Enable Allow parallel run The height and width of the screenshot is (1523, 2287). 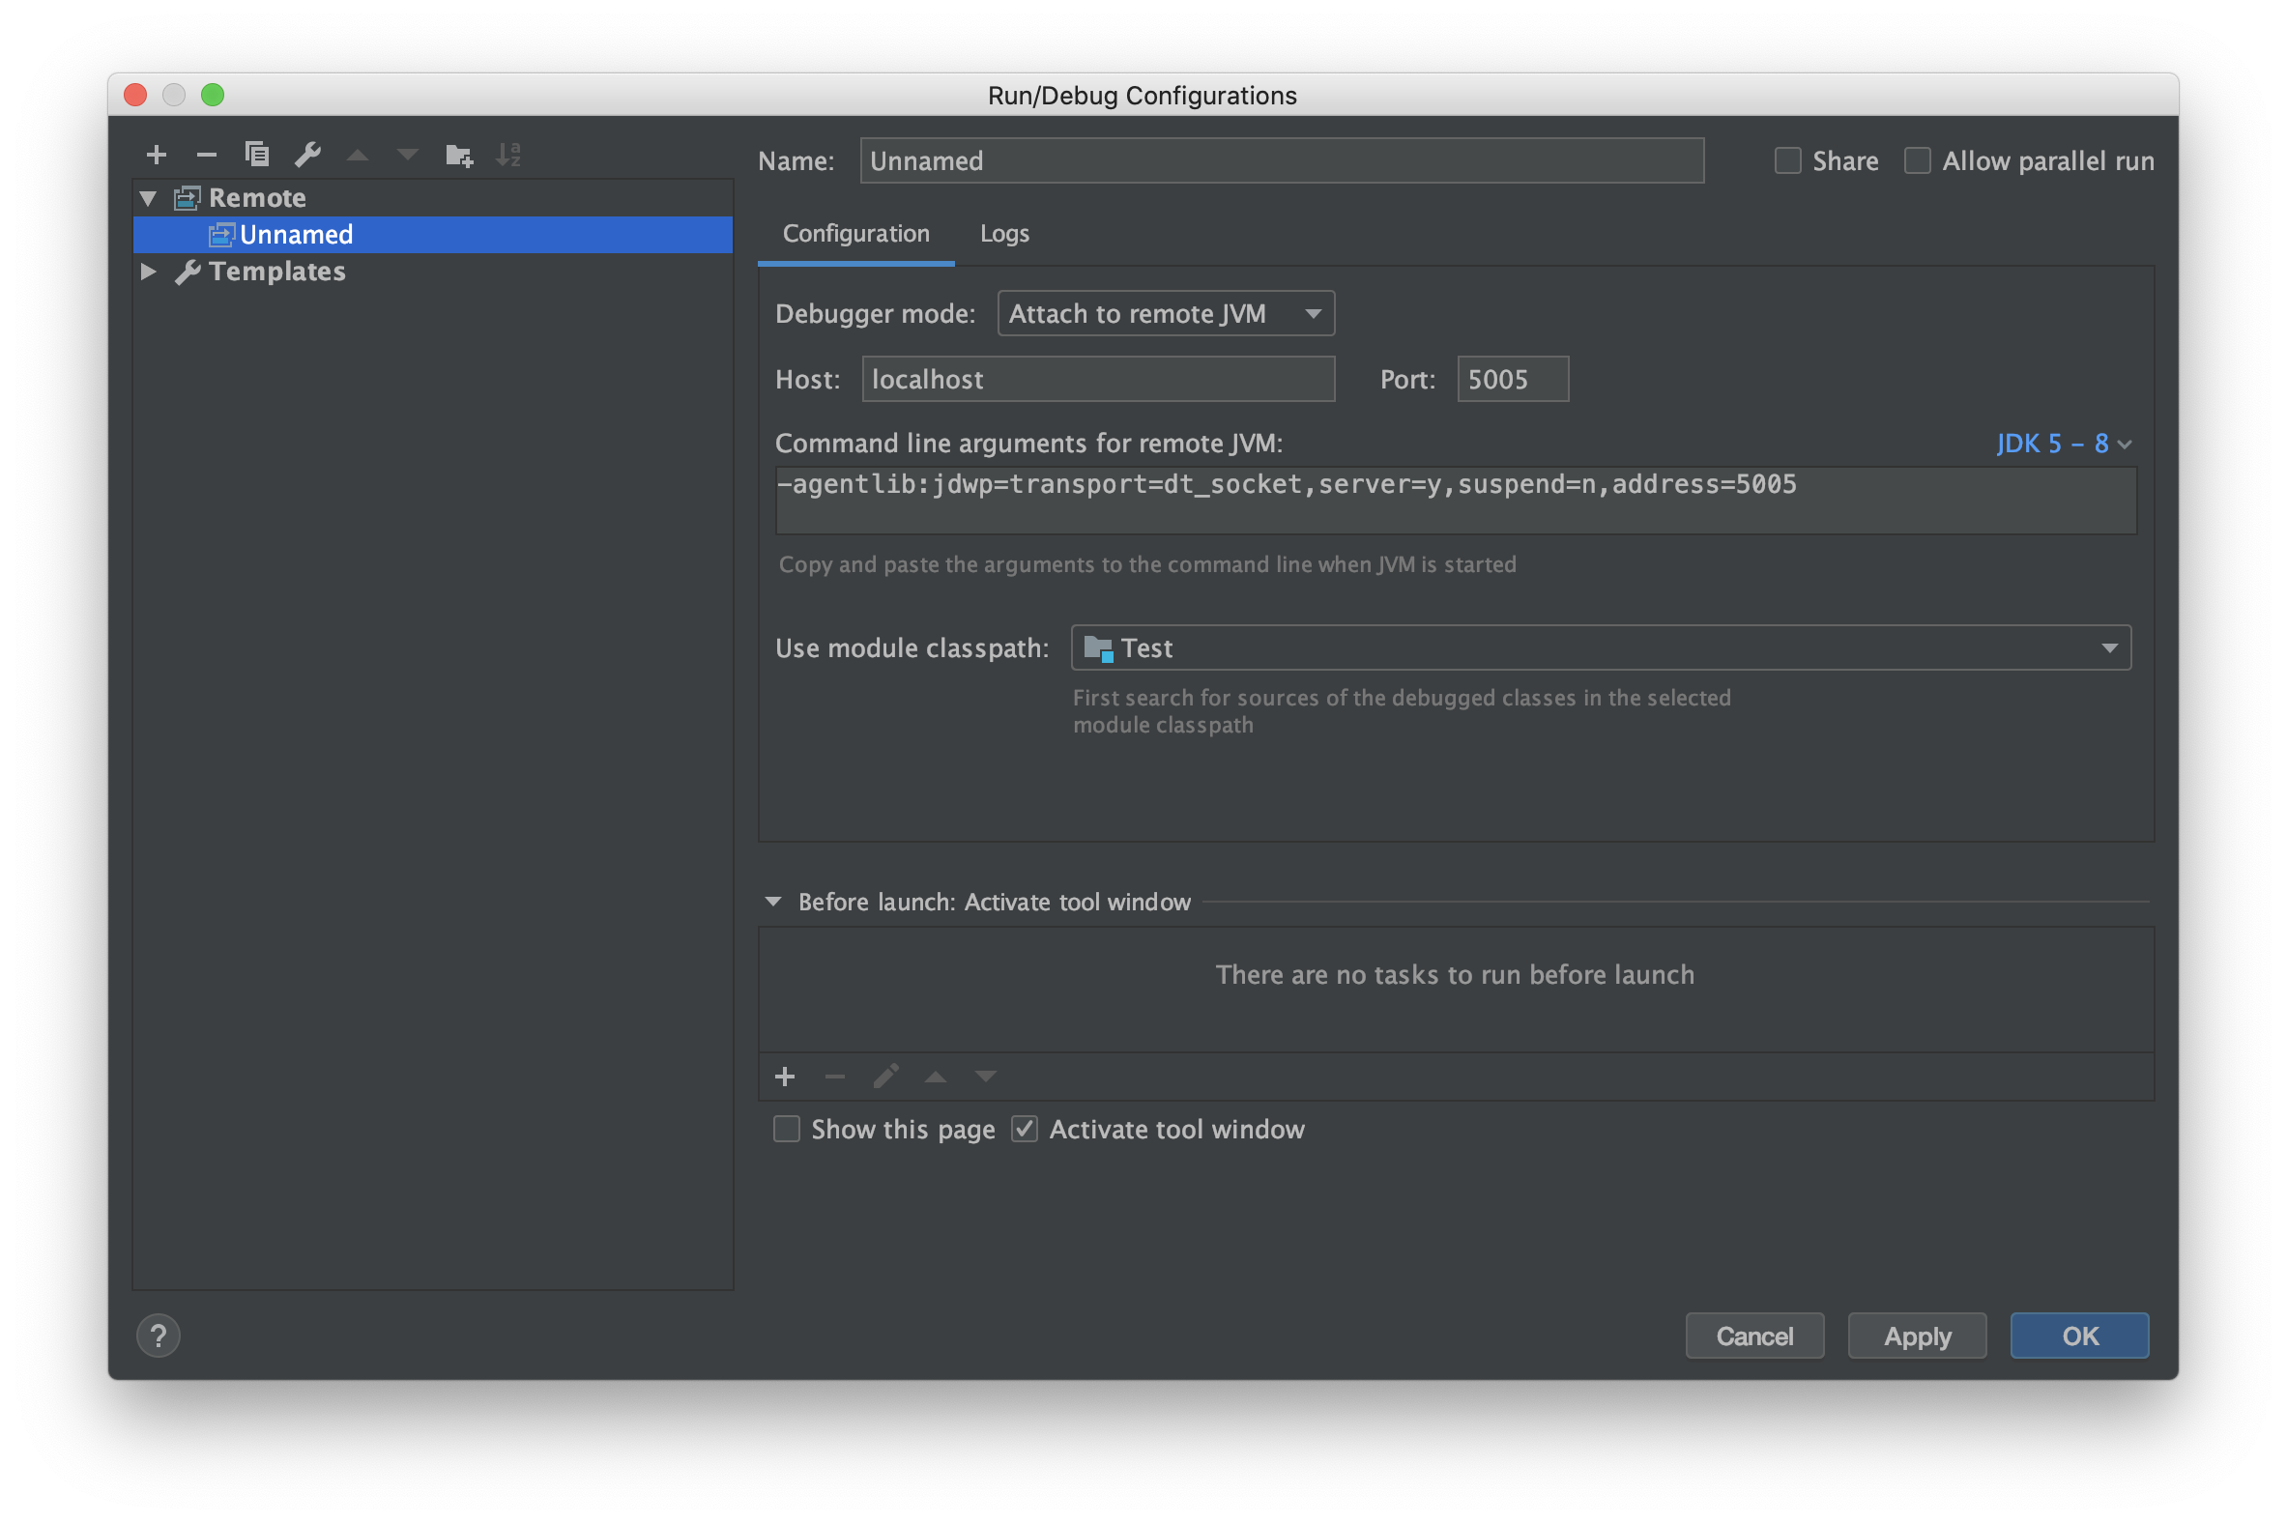coord(1917,161)
